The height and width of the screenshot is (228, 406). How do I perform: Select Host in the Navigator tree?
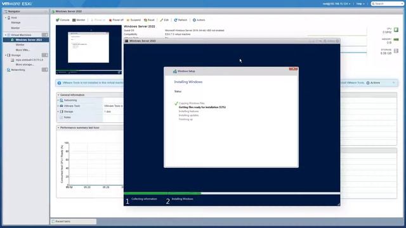[14, 18]
